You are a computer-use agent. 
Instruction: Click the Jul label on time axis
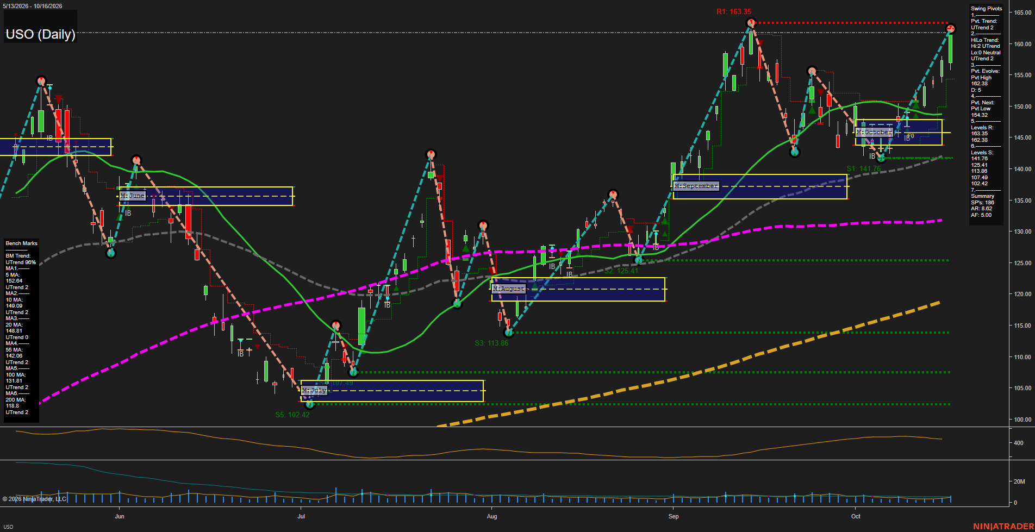pyautogui.click(x=301, y=516)
